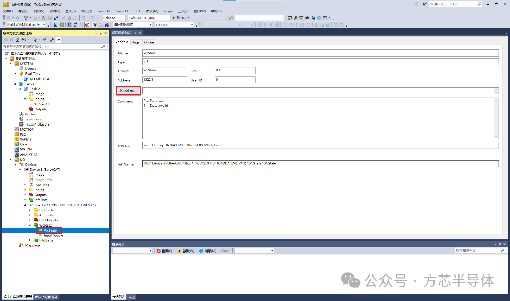This screenshot has height=301, width=510.
Task: Click the wrench icon in top-right toolbar
Action: pyautogui.click(x=295, y=18)
